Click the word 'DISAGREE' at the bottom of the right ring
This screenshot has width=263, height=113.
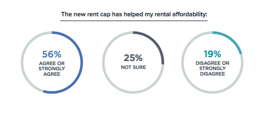pyautogui.click(x=212, y=74)
